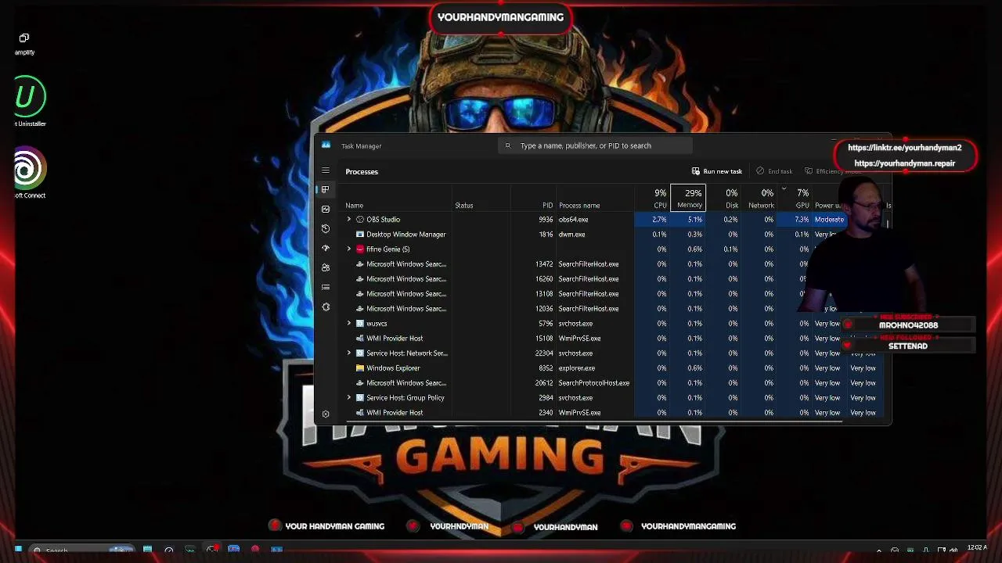Click the wusvcs process icon
The height and width of the screenshot is (563, 1002).
click(360, 323)
